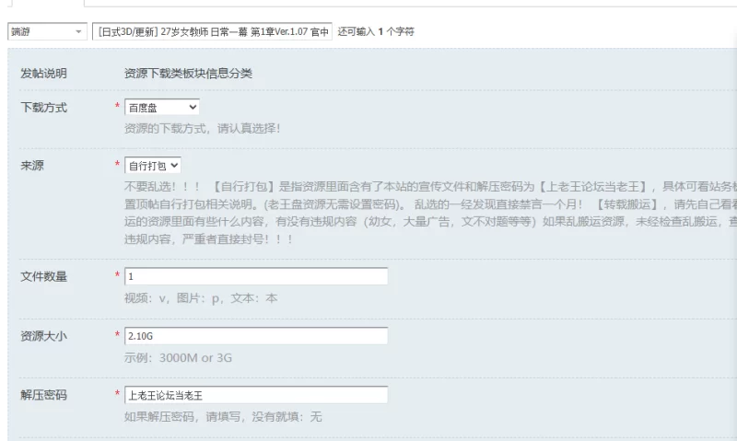Click the 资源下载类板块信息分类 heading text
737x441 pixels.
(x=188, y=74)
